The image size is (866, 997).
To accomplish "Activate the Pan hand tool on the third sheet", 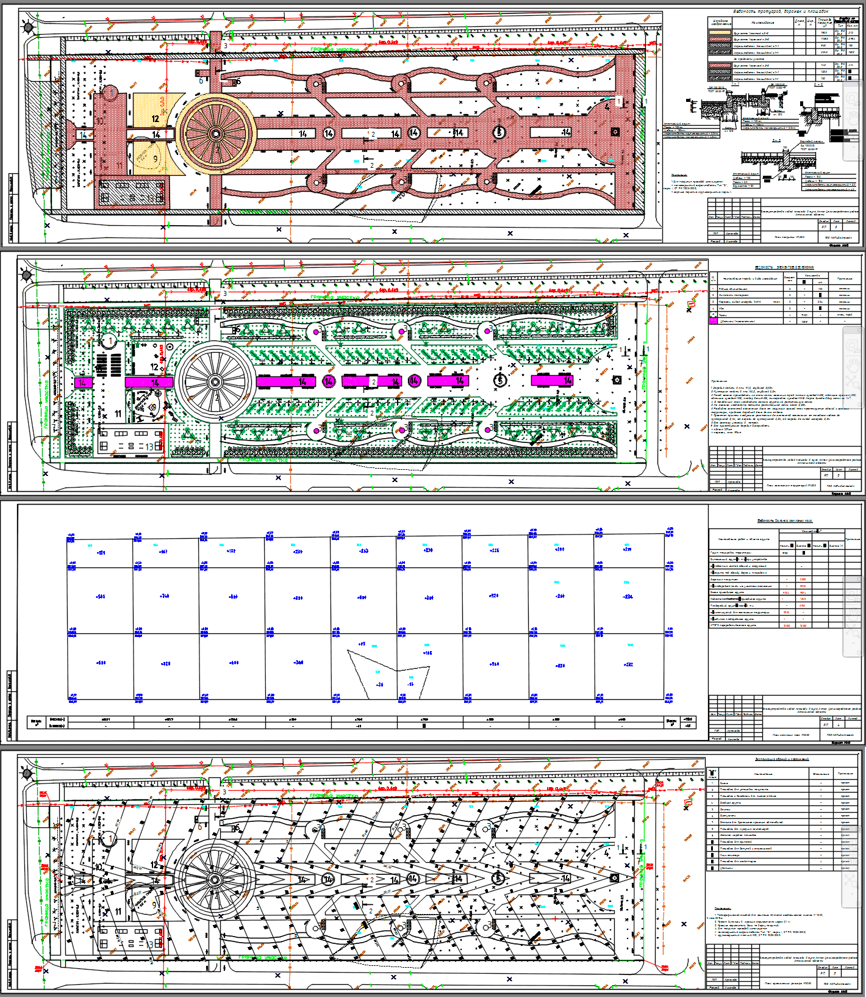I will click(853, 615).
